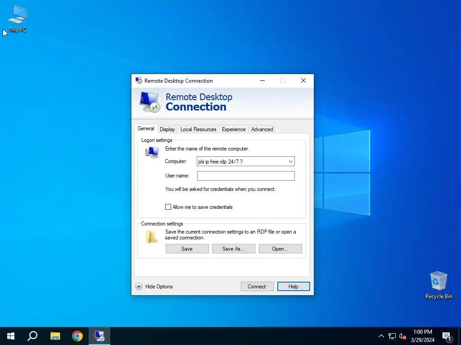Open the Experience tab
This screenshot has width=461, height=345.
234,129
